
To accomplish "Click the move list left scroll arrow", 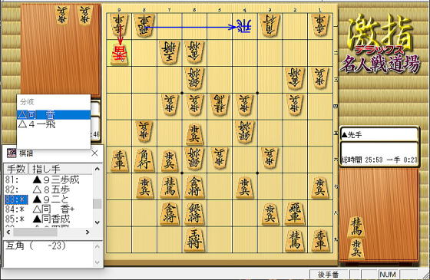I will click(x=8, y=232).
